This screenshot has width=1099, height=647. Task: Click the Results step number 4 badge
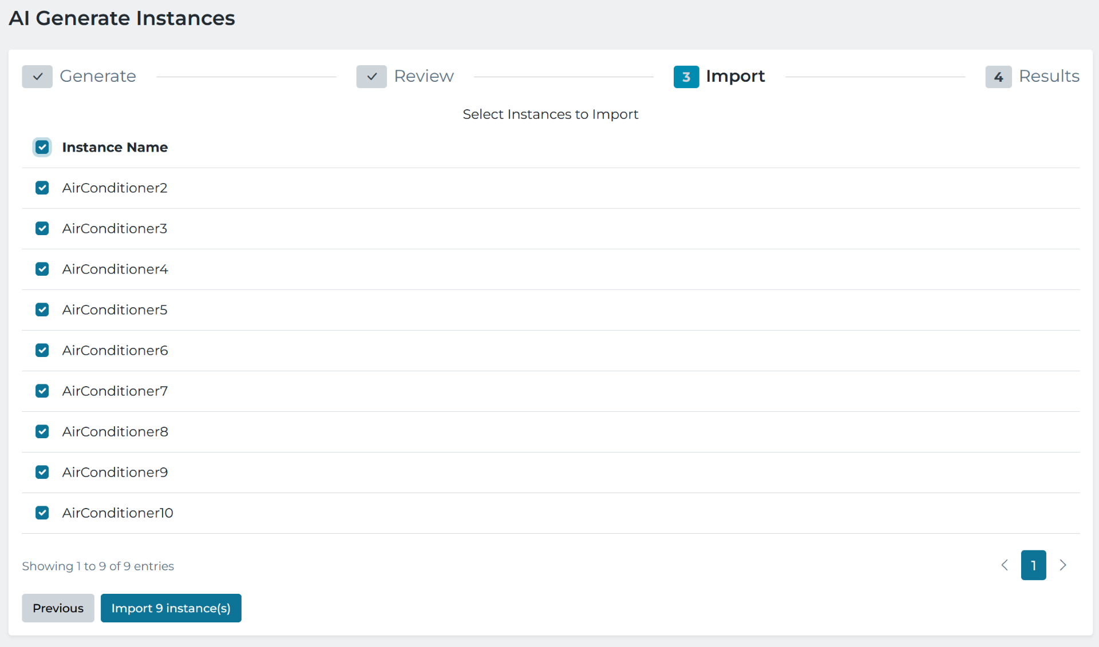pos(998,77)
